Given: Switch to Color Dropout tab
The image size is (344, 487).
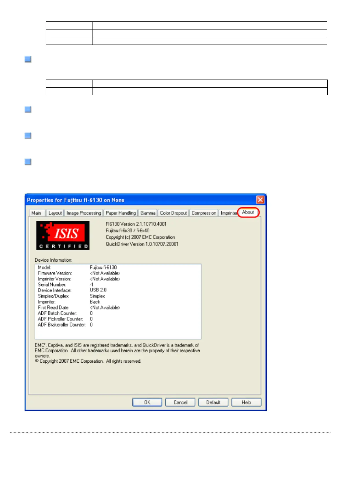Looking at the screenshot, I should [173, 213].
